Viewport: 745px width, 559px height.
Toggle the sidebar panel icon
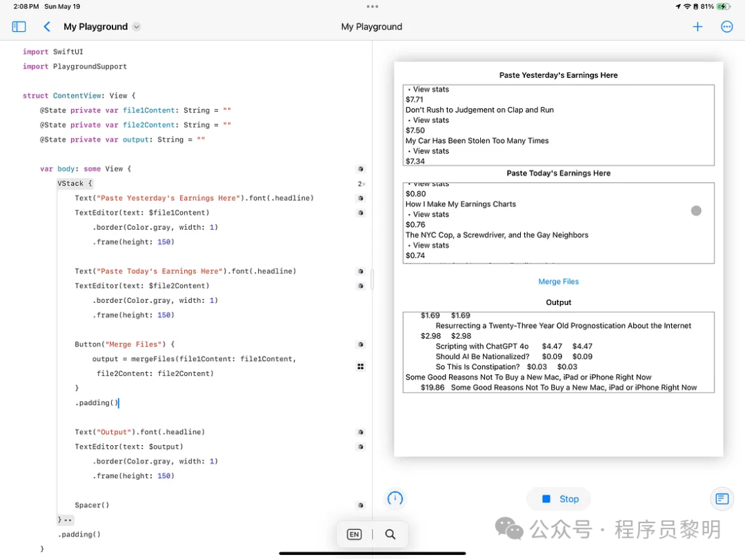[19, 27]
